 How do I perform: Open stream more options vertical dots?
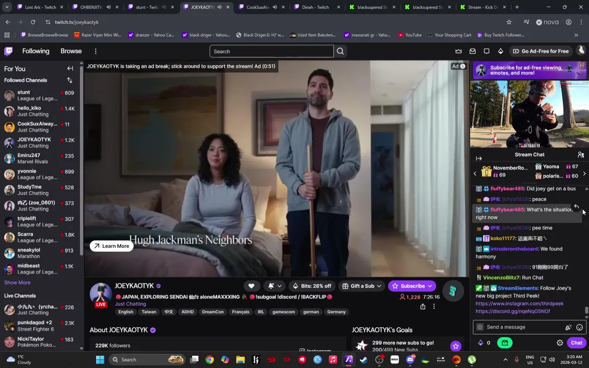click(434, 307)
